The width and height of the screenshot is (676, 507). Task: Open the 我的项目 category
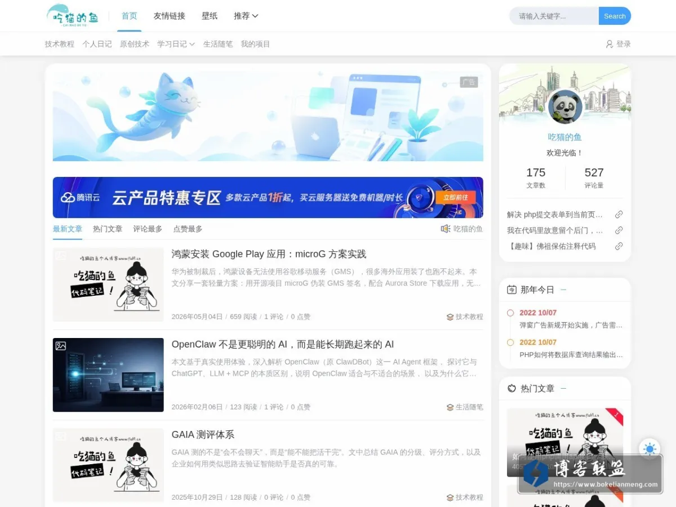(x=255, y=44)
